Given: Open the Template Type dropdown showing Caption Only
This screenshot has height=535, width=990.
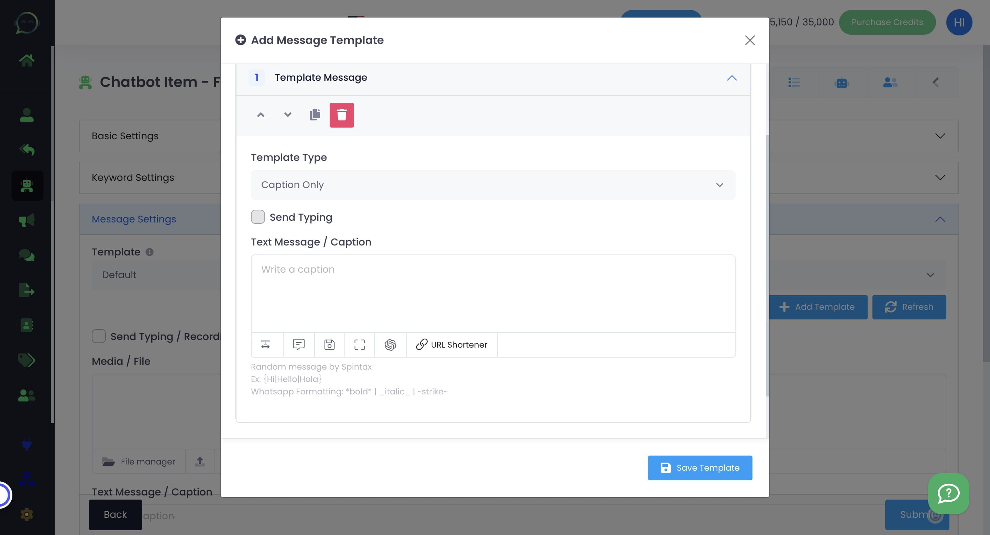Looking at the screenshot, I should pyautogui.click(x=493, y=185).
